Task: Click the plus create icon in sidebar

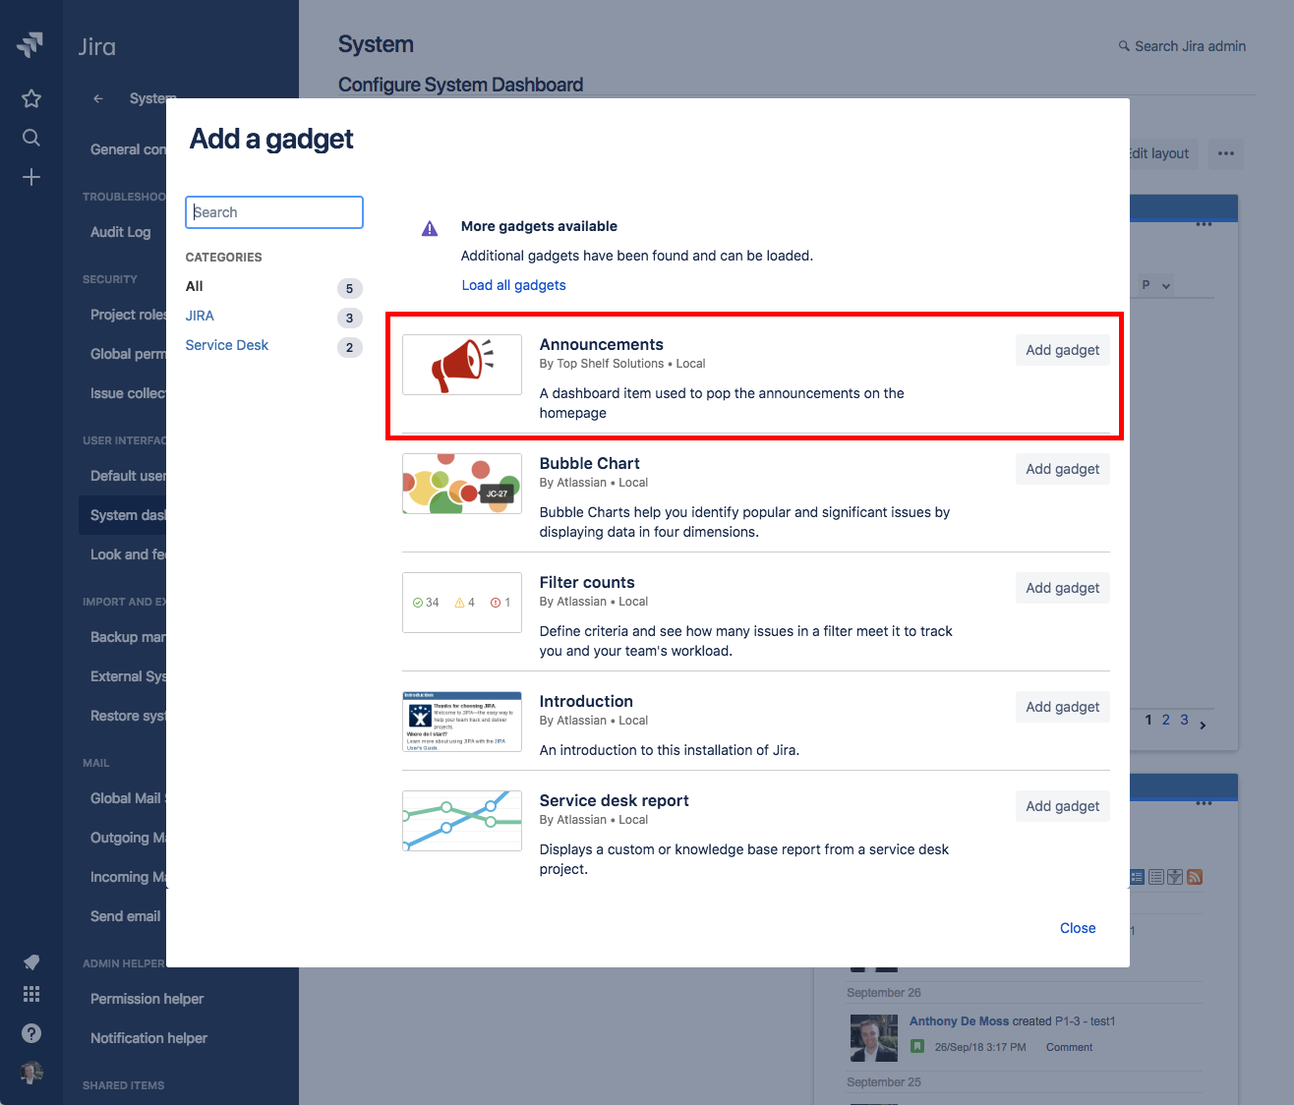Action: click(x=31, y=177)
